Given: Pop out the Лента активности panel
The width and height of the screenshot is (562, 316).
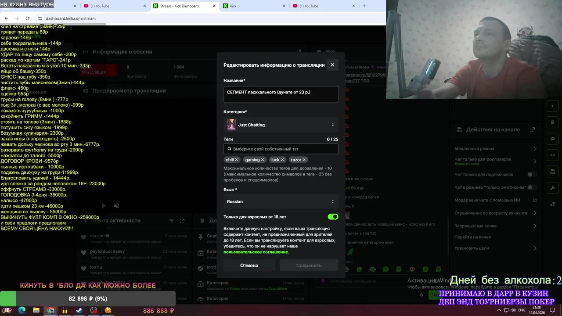Looking at the screenshot, I should click(x=182, y=221).
